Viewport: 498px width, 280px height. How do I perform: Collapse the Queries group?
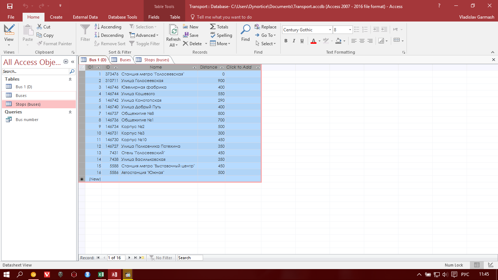[70, 112]
